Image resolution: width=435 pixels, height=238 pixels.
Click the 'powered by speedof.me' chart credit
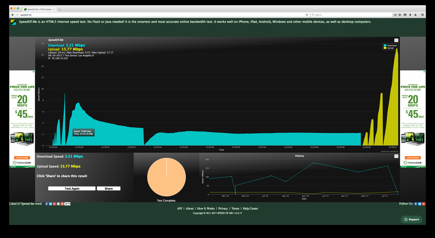pyautogui.click(x=389, y=151)
